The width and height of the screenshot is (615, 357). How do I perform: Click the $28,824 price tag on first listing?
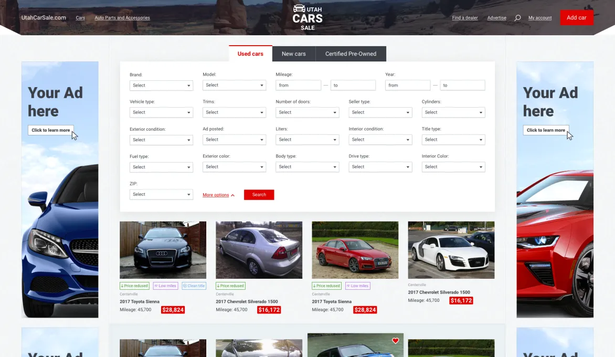coord(173,310)
